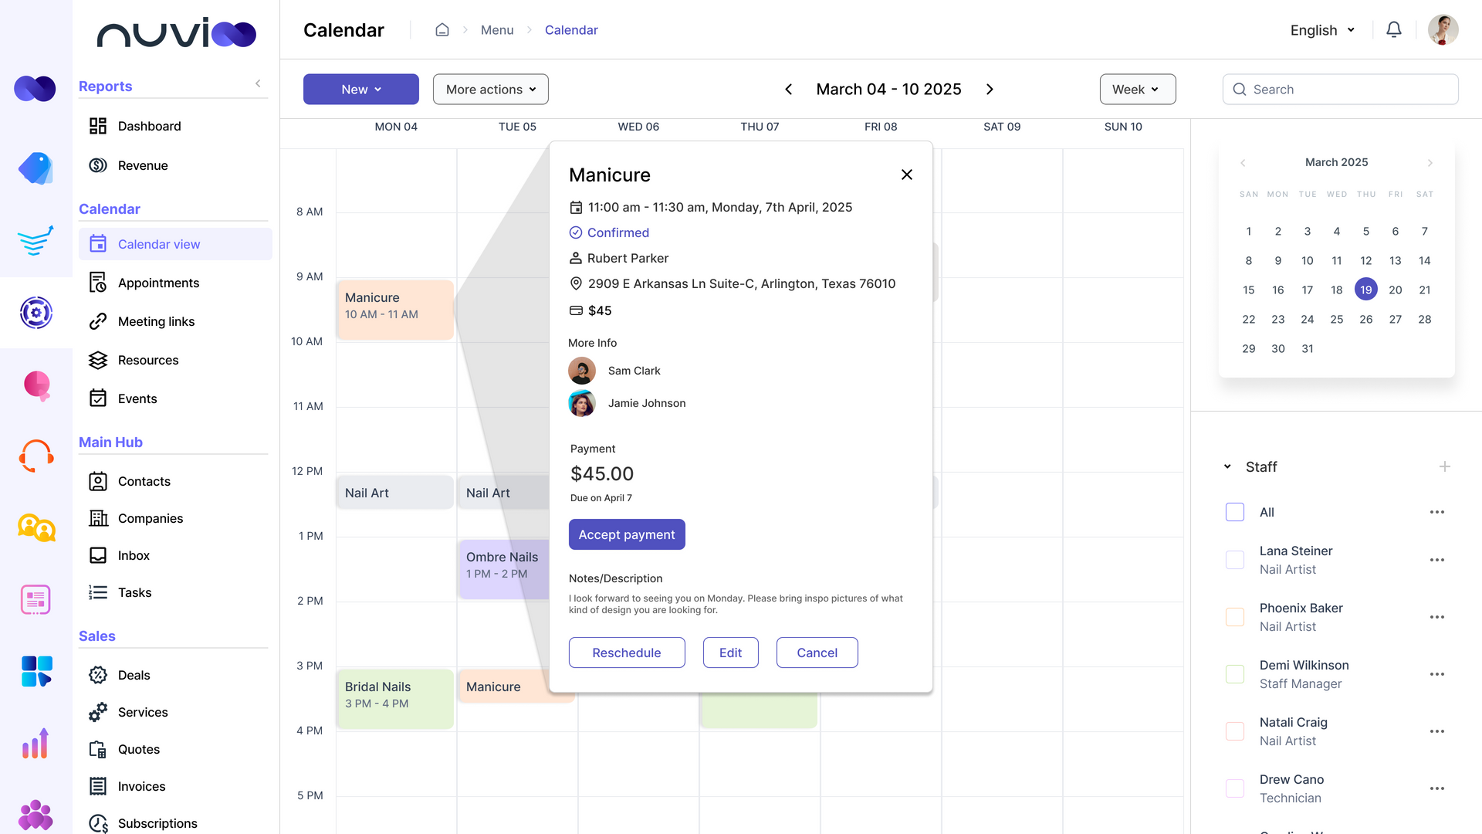Image resolution: width=1482 pixels, height=834 pixels.
Task: Expand the More actions dropdown
Action: [x=490, y=89]
